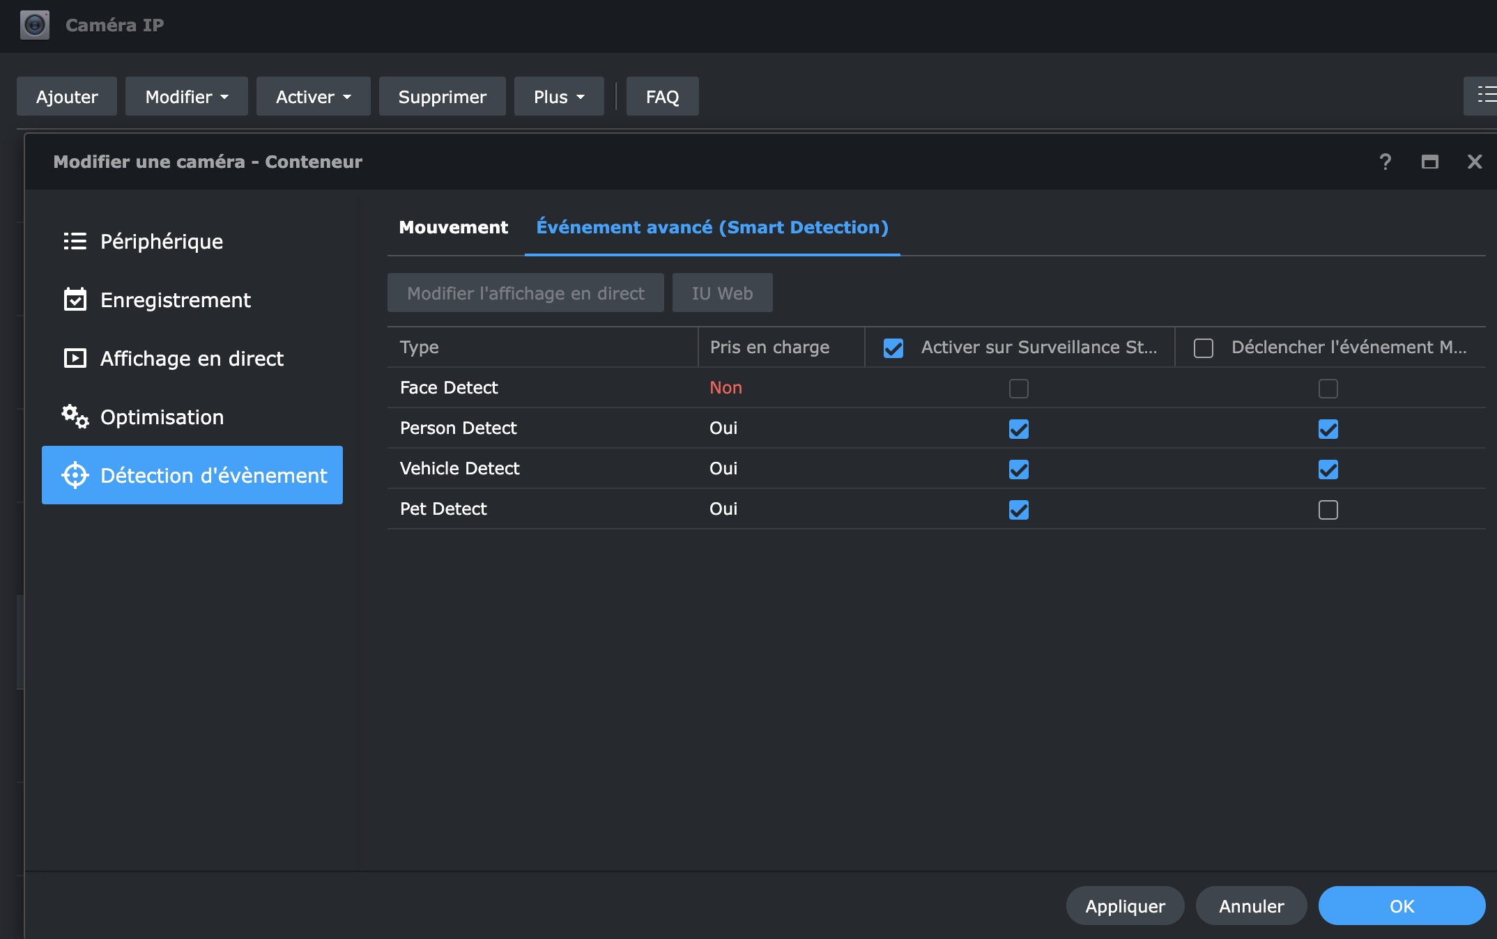This screenshot has height=939, width=1497.
Task: Toggle list view icon at top right
Action: [1484, 95]
